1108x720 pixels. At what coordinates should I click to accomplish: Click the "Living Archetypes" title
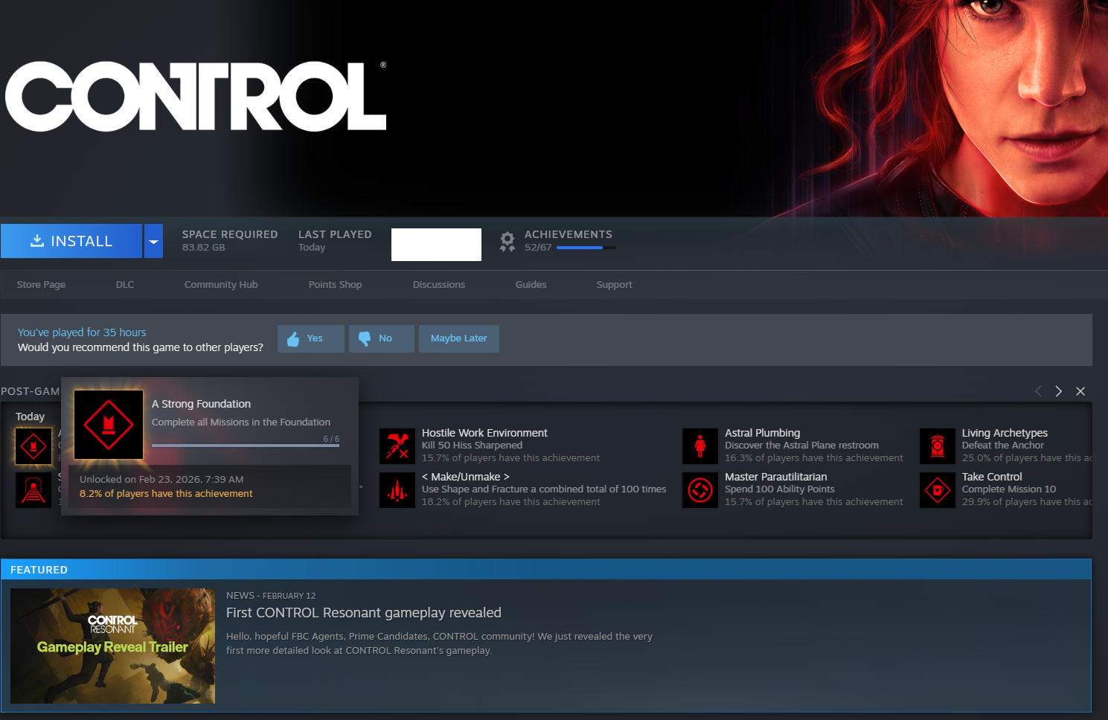pos(1005,433)
